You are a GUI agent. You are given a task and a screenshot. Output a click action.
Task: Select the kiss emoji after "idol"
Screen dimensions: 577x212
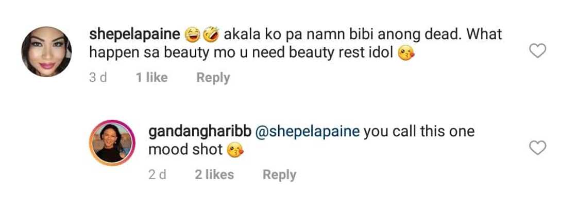pos(406,54)
